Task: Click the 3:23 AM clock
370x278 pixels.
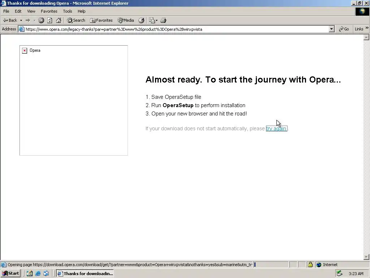Action: 356,274
